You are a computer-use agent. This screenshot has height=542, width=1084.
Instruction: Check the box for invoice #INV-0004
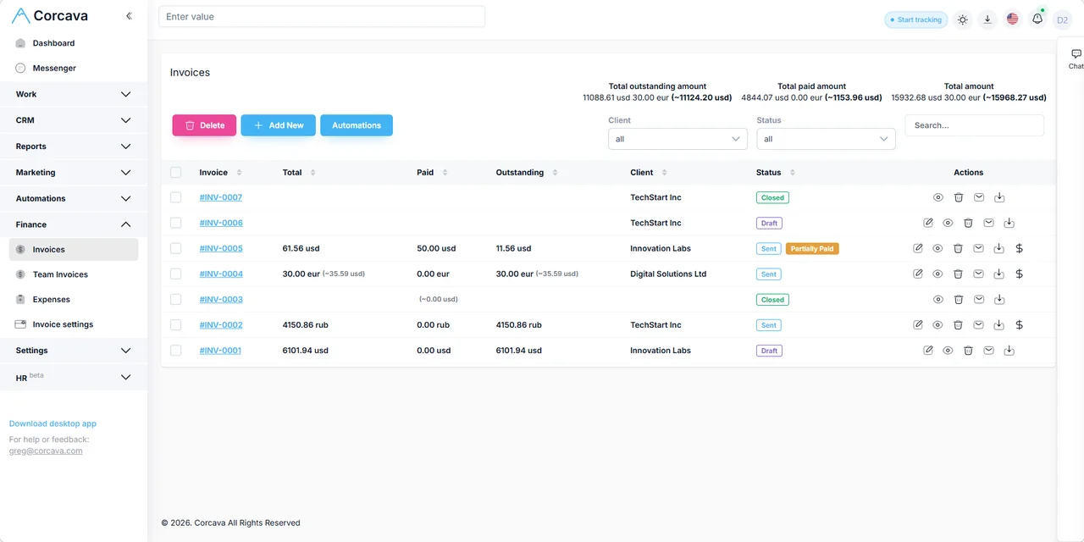click(176, 274)
